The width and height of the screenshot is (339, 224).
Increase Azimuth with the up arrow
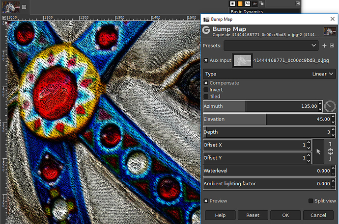(320, 104)
